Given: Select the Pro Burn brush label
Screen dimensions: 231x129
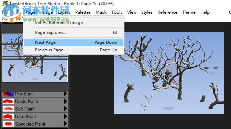Looking at the screenshot, I should pos(24,94).
